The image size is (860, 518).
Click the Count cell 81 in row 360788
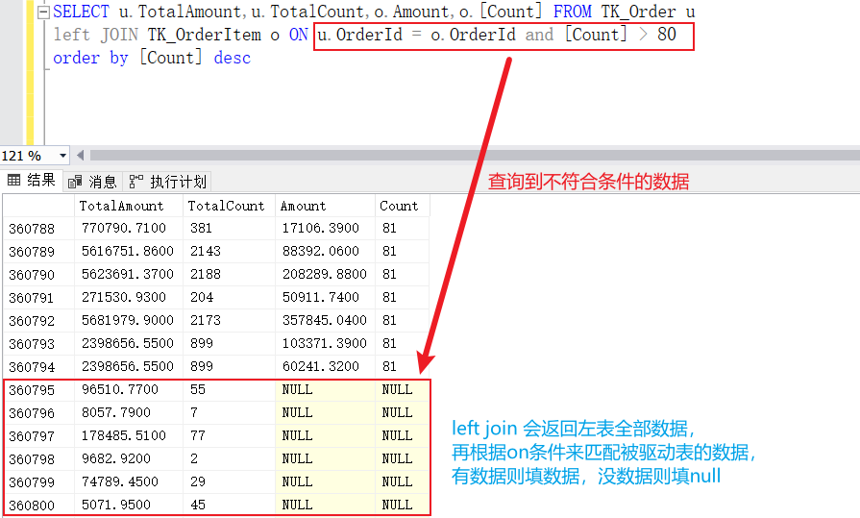[x=402, y=229]
